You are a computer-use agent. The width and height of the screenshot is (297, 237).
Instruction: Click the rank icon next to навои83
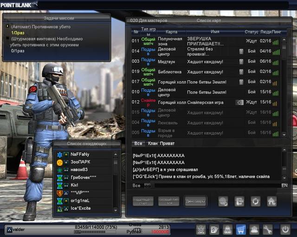pyautogui.click(x=60, y=170)
